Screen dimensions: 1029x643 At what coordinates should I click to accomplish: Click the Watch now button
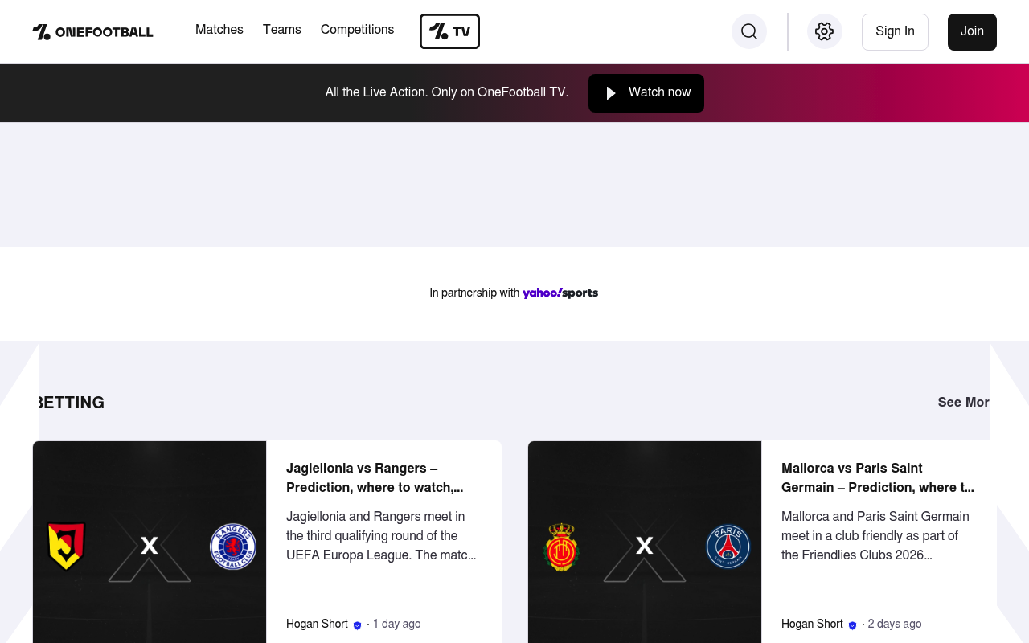coord(646,93)
